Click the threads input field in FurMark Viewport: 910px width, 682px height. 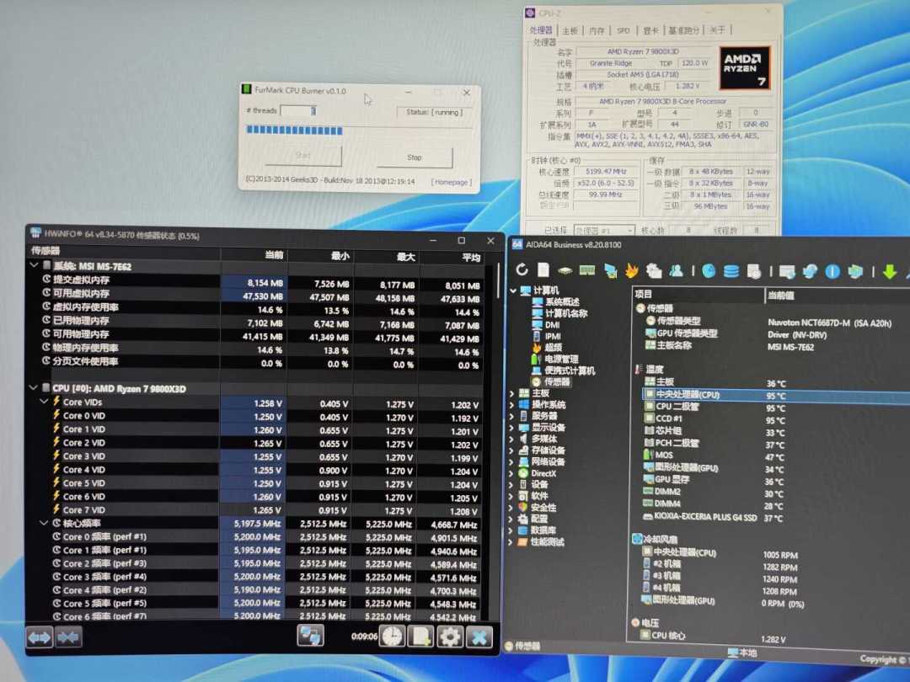point(298,110)
